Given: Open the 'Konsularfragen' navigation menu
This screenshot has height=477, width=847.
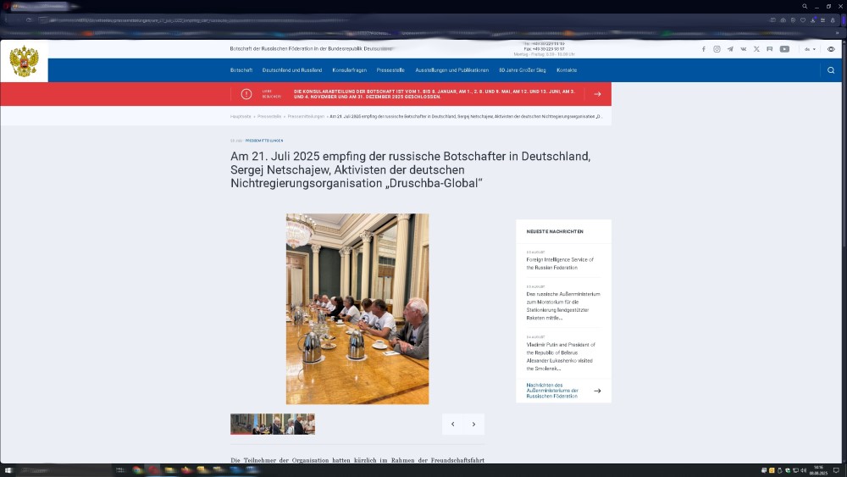Looking at the screenshot, I should tap(349, 70).
